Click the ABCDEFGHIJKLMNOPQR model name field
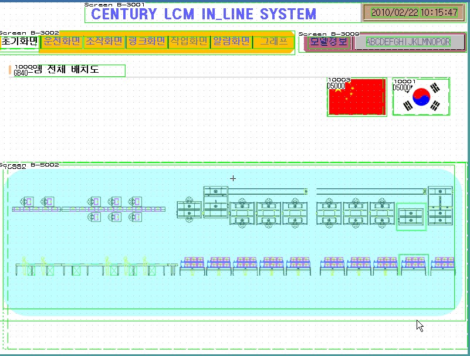Screen dimensions: 470x356 click(x=408, y=42)
